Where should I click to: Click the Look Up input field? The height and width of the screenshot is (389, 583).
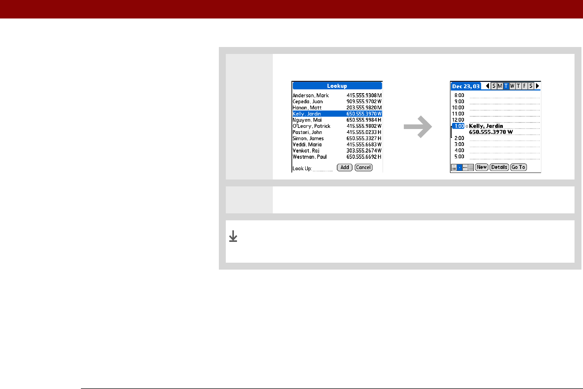pyautogui.click(x=323, y=169)
